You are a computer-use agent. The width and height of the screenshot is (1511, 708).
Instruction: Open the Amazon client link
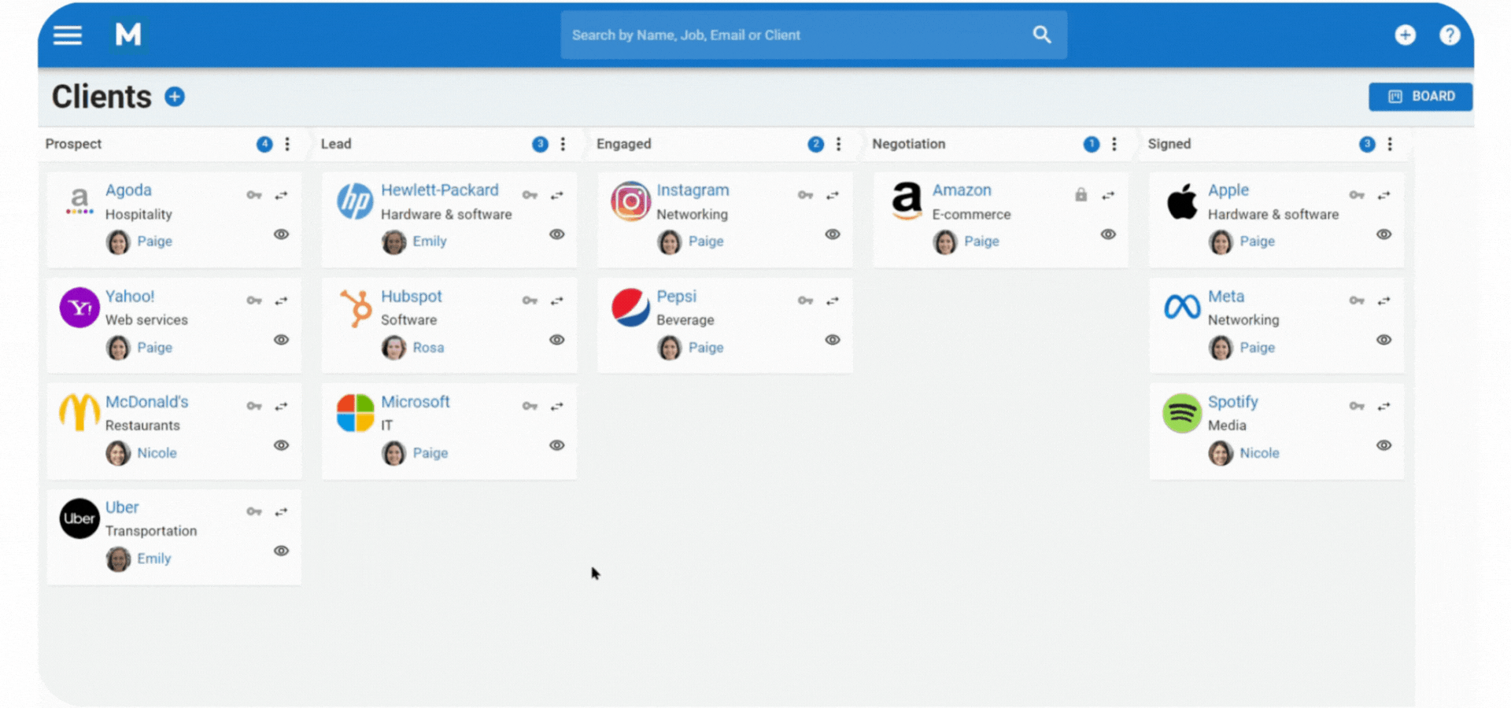pos(962,190)
